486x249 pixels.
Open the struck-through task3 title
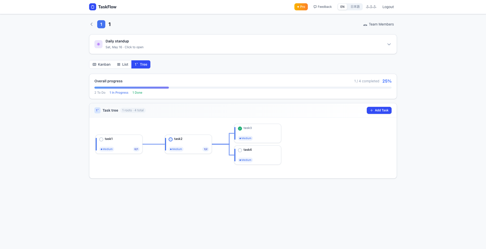[x=248, y=128]
